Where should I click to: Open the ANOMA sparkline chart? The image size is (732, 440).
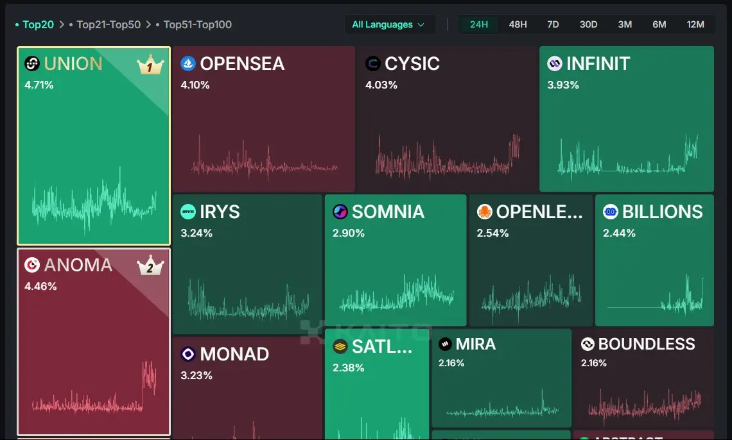[94, 386]
